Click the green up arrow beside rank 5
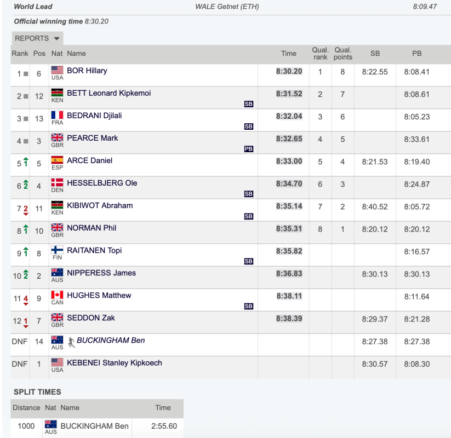This screenshot has width=451, height=438. (26, 162)
